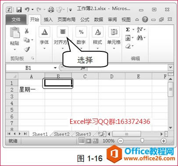178x166 pixels.
Task: Customize the quick access toolbar
Action: click(71, 10)
